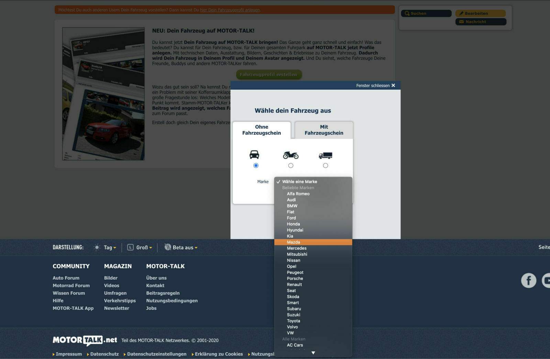This screenshot has height=359, width=550.
Task: Click the size icon next to Groß
Action: 130,247
